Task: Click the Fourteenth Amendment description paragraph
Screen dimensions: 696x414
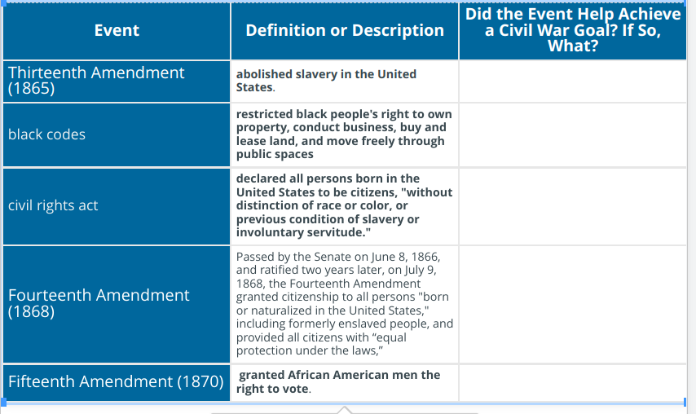Action: pyautogui.click(x=345, y=304)
